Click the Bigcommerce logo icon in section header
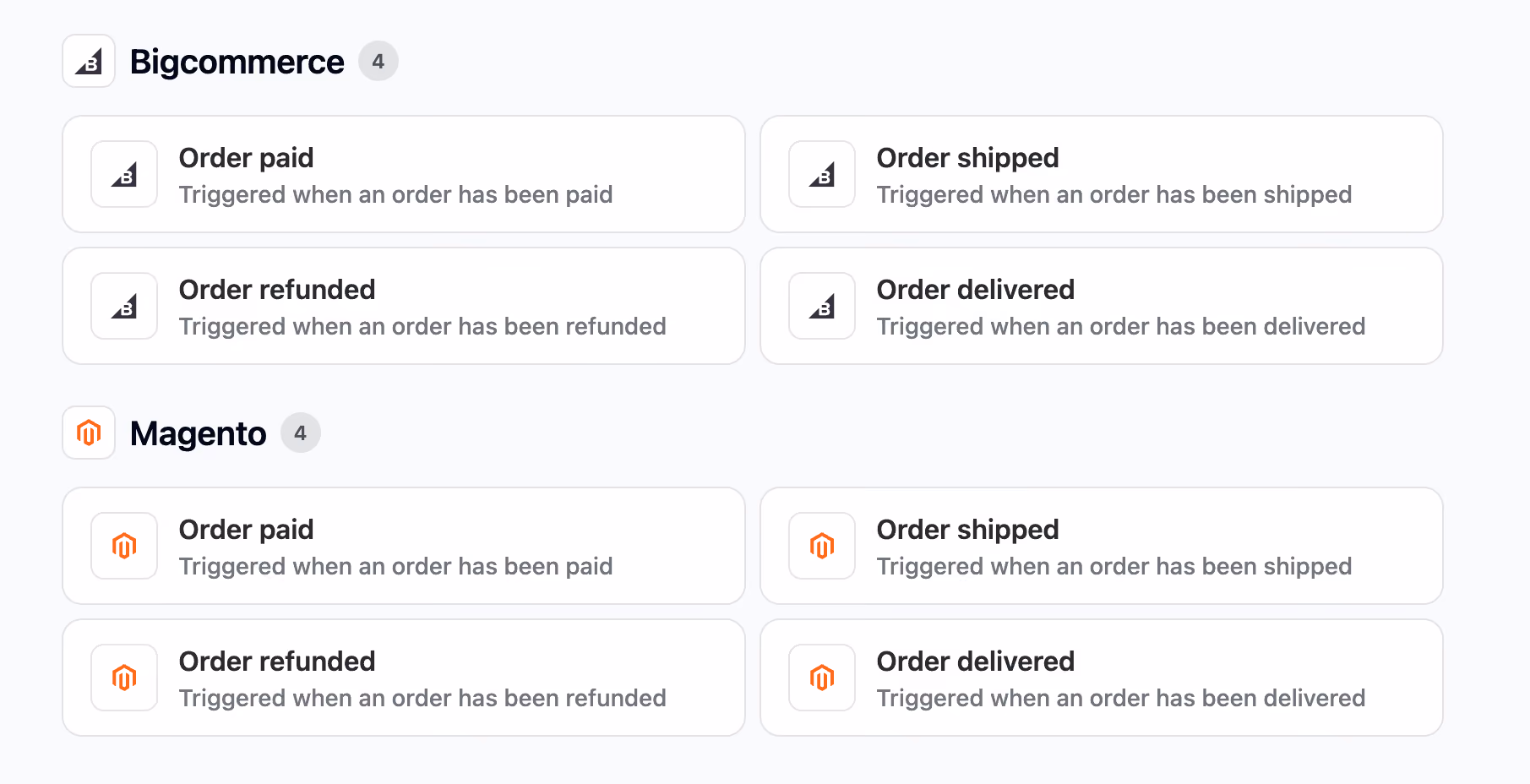The image size is (1530, 784). 89,61
